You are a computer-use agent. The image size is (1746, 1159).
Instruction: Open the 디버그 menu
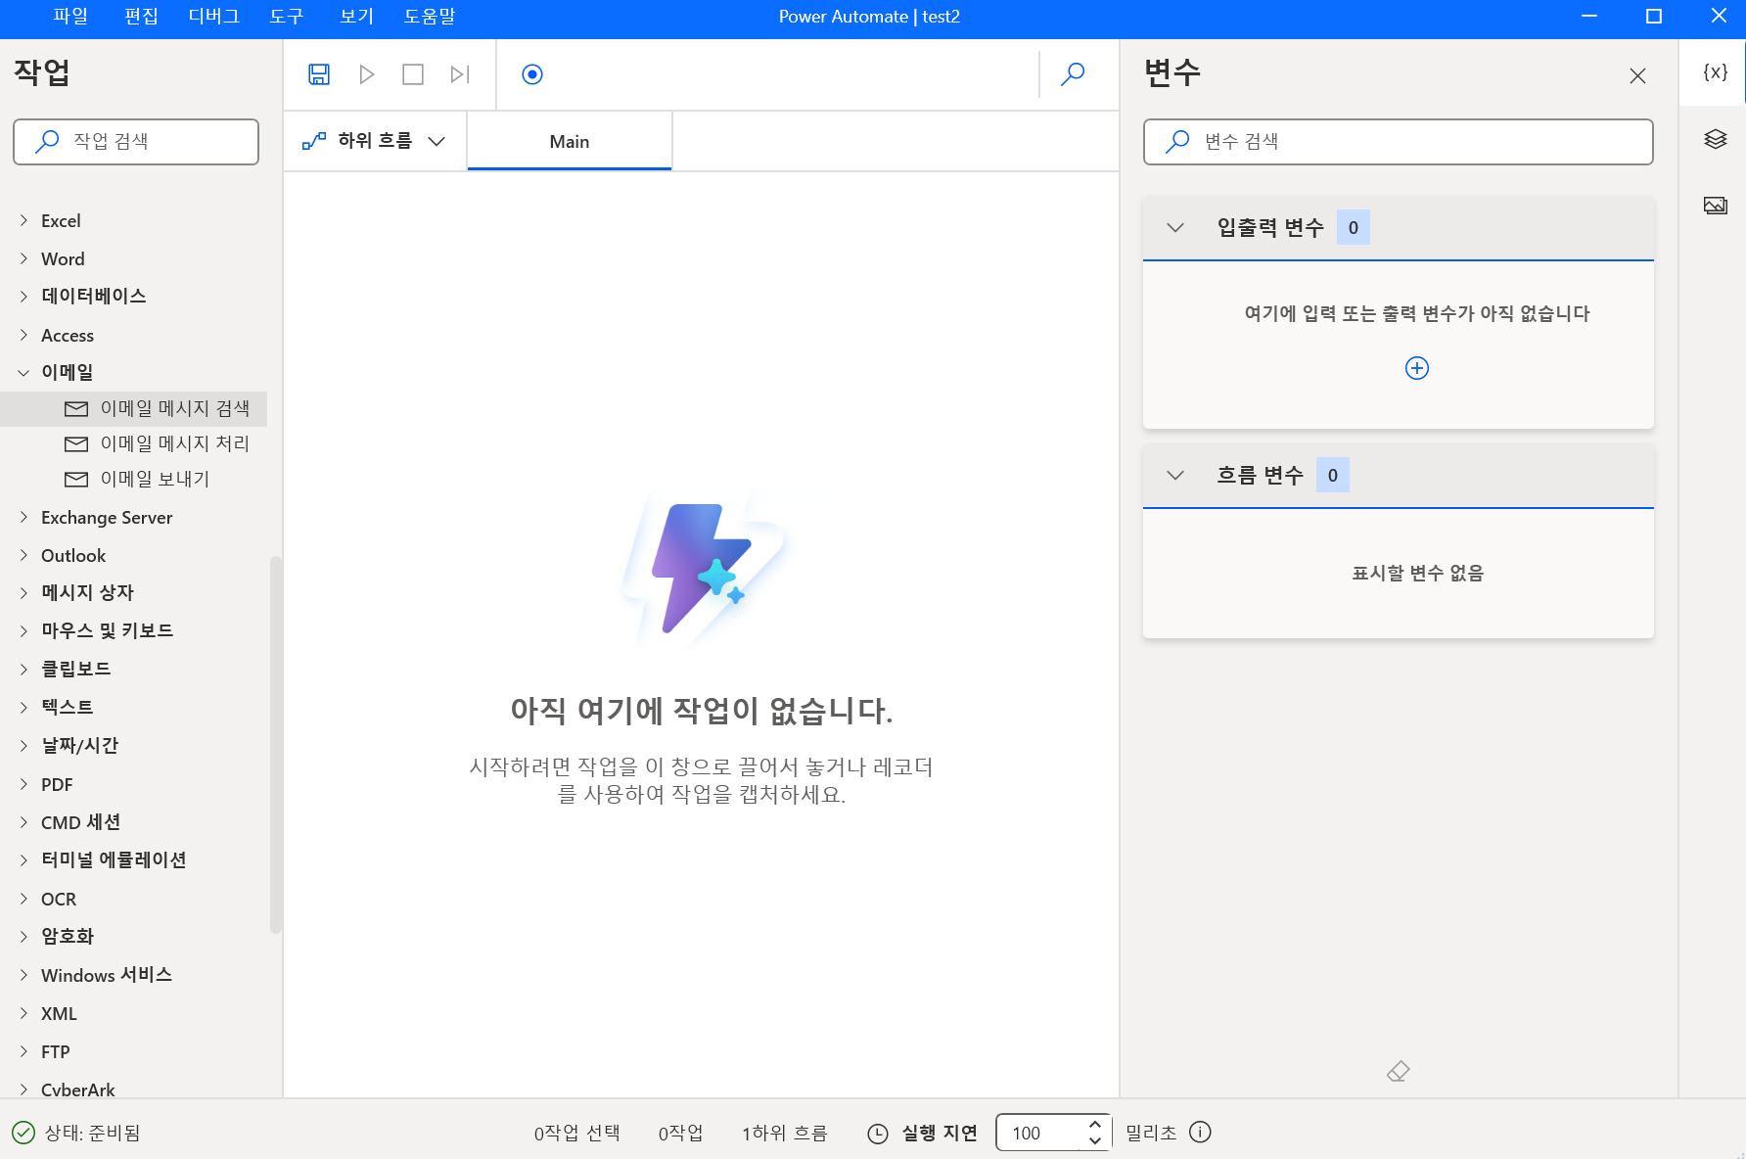[213, 17]
